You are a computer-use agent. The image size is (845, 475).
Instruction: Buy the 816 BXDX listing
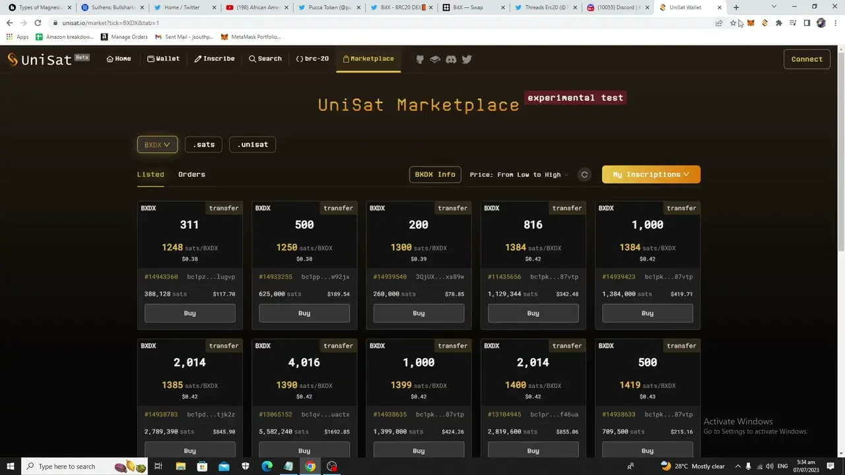click(x=533, y=313)
